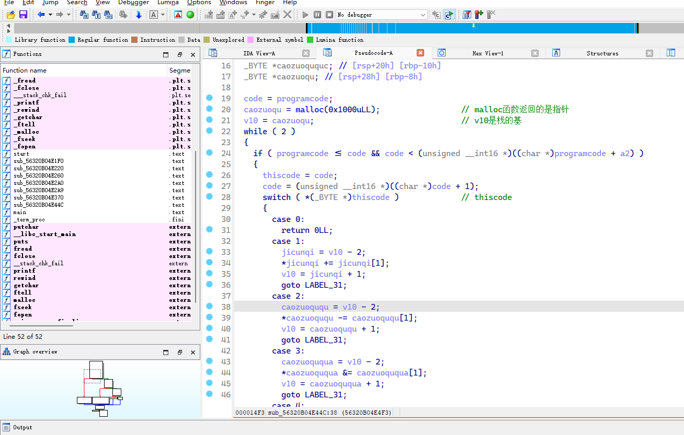Expand the text style 'A' dropdown arrow
Viewport: 684px width, 435px height.
pos(163,15)
